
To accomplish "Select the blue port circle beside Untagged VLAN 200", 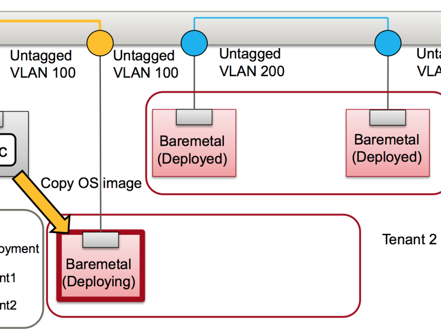I will 194,43.
